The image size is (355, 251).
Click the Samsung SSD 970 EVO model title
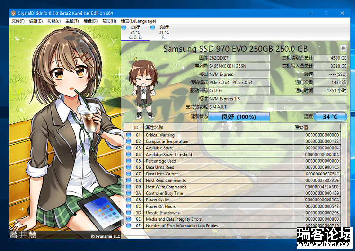[x=235, y=49]
